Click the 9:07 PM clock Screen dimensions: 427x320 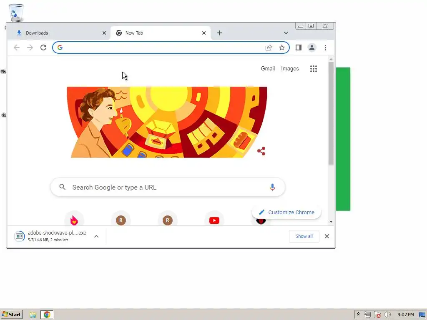(405, 315)
